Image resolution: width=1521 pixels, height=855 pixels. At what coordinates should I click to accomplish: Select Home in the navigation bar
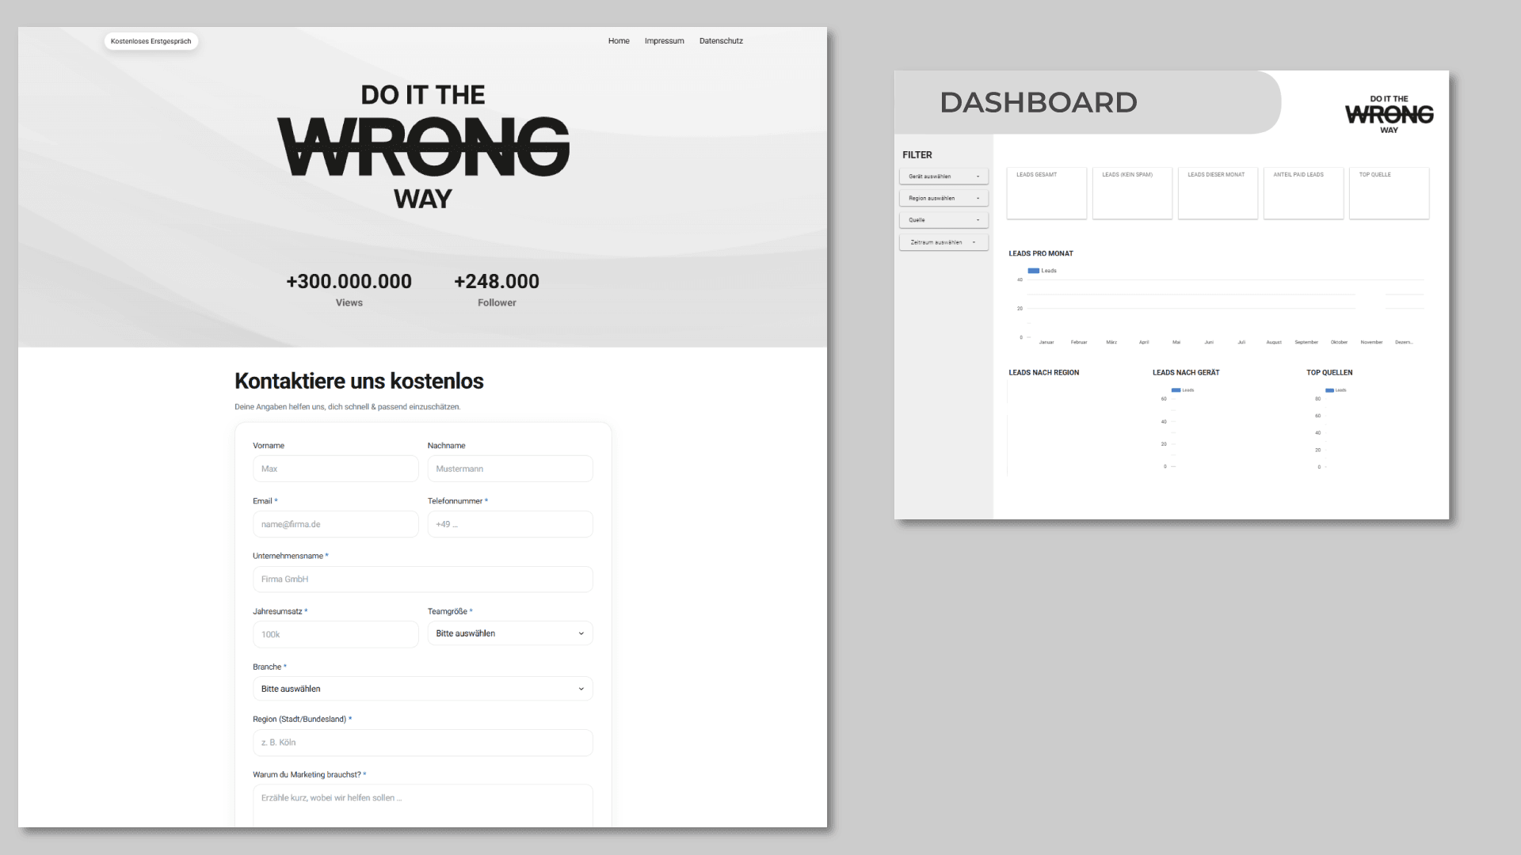click(619, 40)
